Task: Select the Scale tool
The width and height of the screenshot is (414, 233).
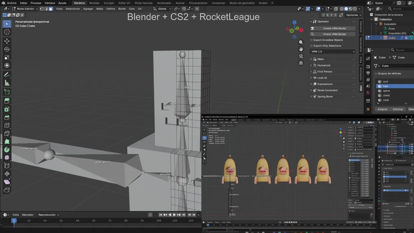Action: [7, 57]
